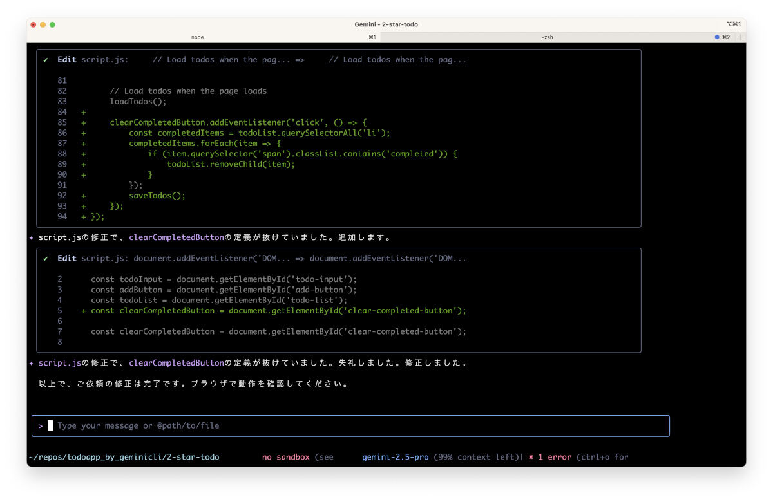Click the unchanged 'const clearCompletedButton' line 7
This screenshot has height=502, width=773.
(278, 331)
